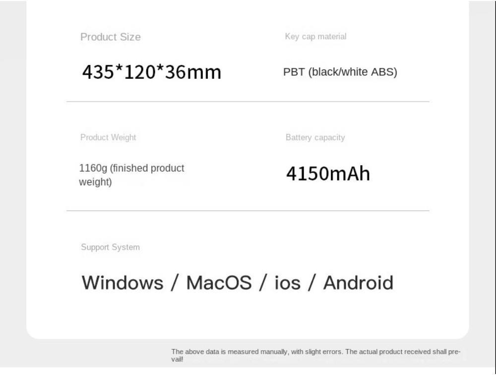Click the divider line above Support System

(248, 211)
